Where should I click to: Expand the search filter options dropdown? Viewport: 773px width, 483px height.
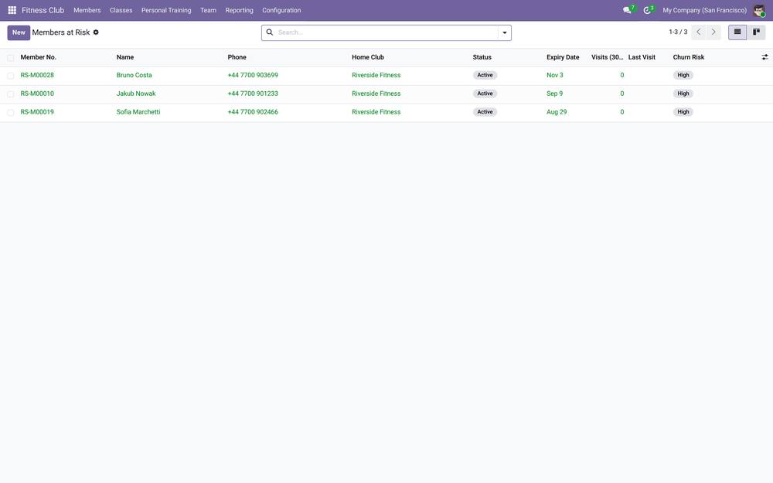504,32
